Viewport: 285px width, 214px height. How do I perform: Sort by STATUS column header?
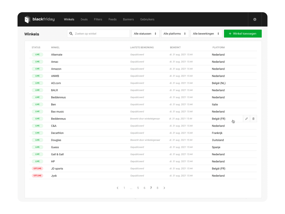coord(36,47)
